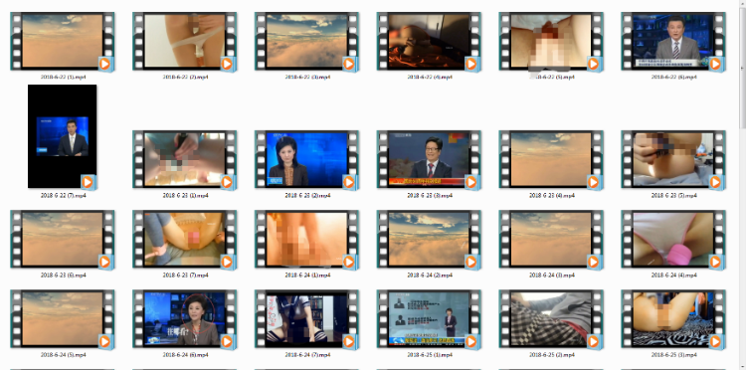
Task: Click play badge on 2018-6-23 (3).mp4
Action: pyautogui.click(x=471, y=182)
